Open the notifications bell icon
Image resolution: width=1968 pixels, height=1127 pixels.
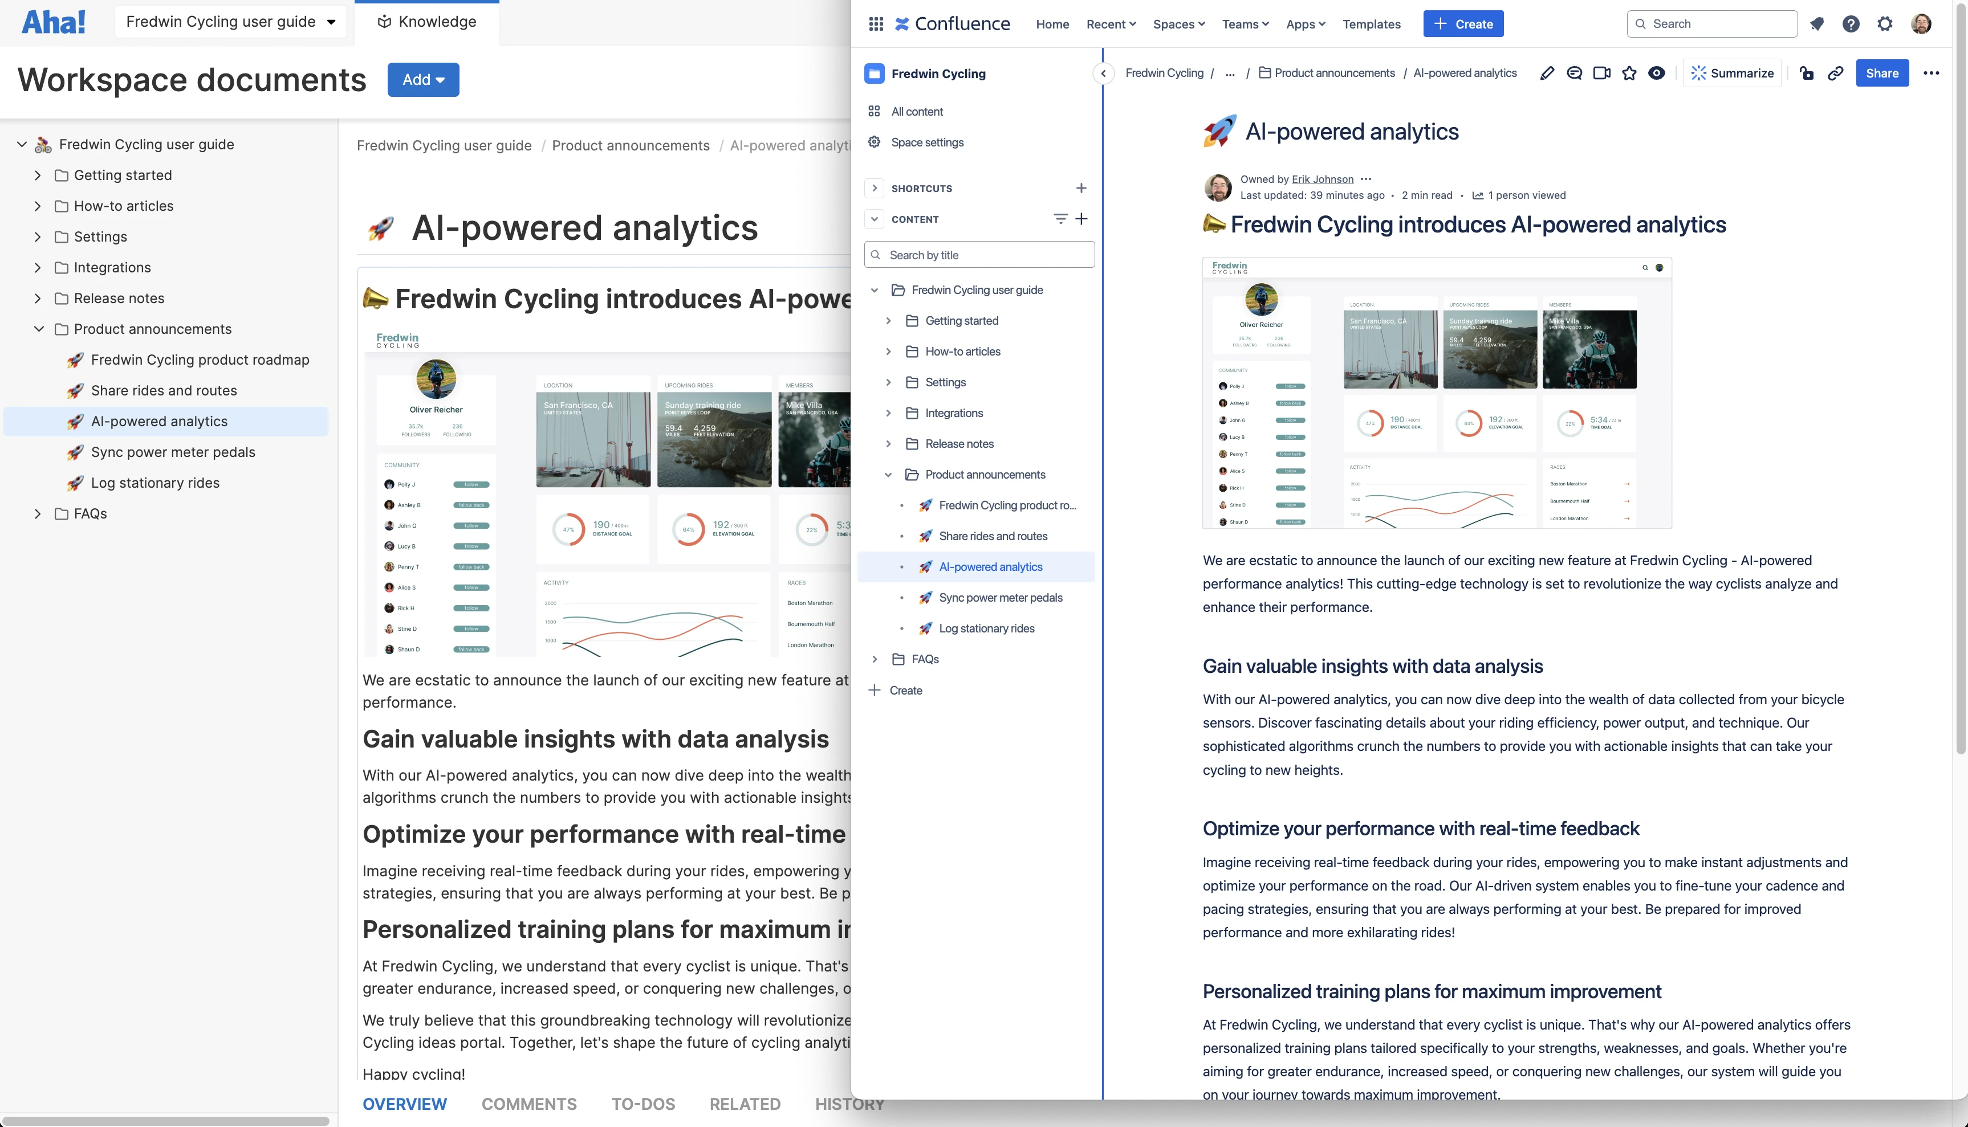coord(1816,24)
